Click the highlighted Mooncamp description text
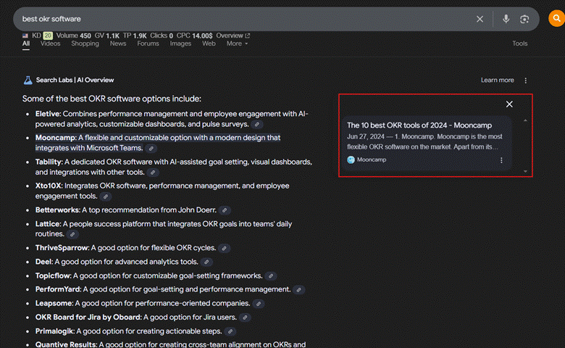The height and width of the screenshot is (348, 565). pos(158,143)
